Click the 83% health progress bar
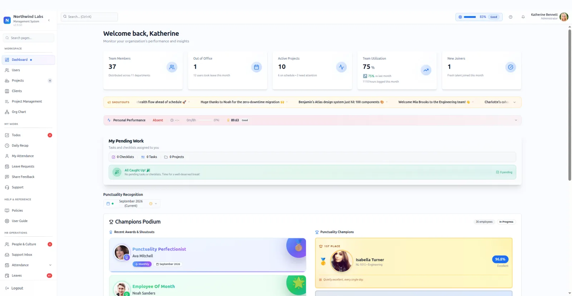Screen dimensions: 572x296 pyautogui.click(x=470, y=17)
